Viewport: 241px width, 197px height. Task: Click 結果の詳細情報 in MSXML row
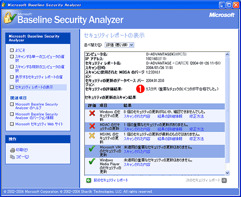[x=170, y=139]
